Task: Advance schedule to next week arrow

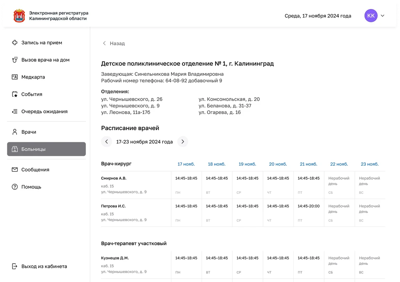Action: point(183,141)
